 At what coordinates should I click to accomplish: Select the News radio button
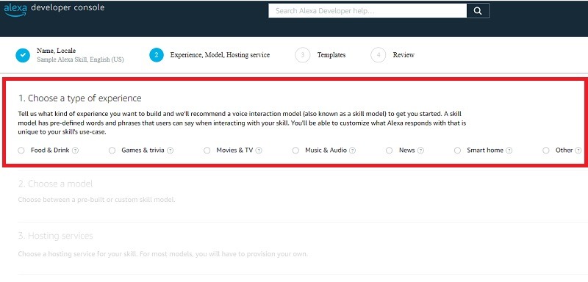390,151
